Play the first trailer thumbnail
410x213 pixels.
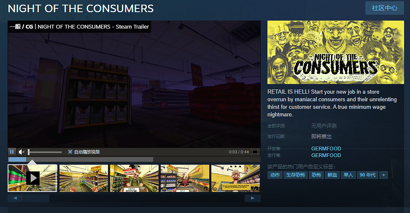(x=32, y=178)
